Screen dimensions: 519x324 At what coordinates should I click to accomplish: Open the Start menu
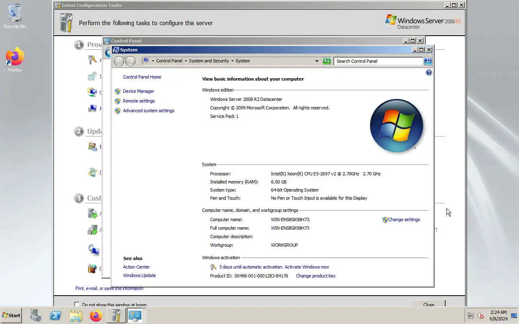11,315
